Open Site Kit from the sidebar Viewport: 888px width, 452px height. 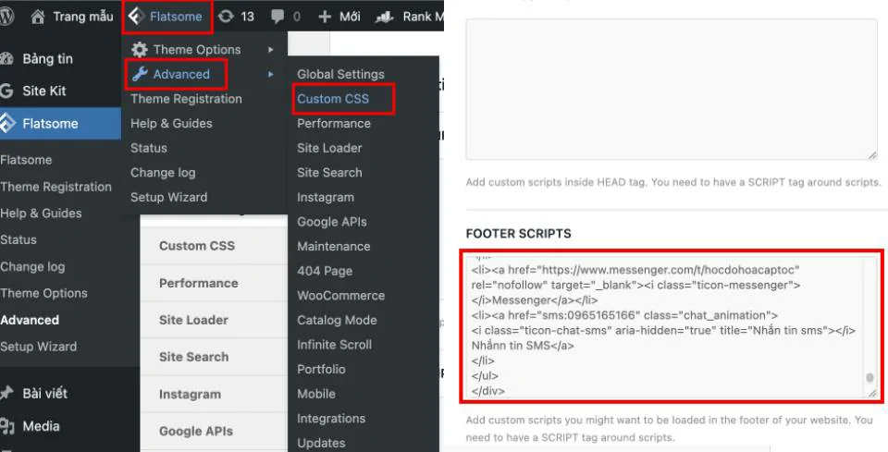[x=44, y=91]
